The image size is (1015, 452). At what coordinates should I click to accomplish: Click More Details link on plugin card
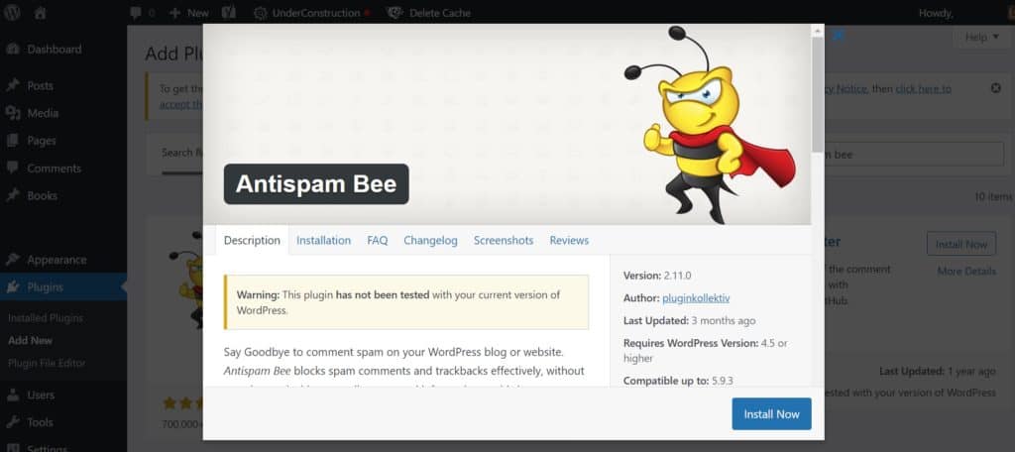pos(966,272)
